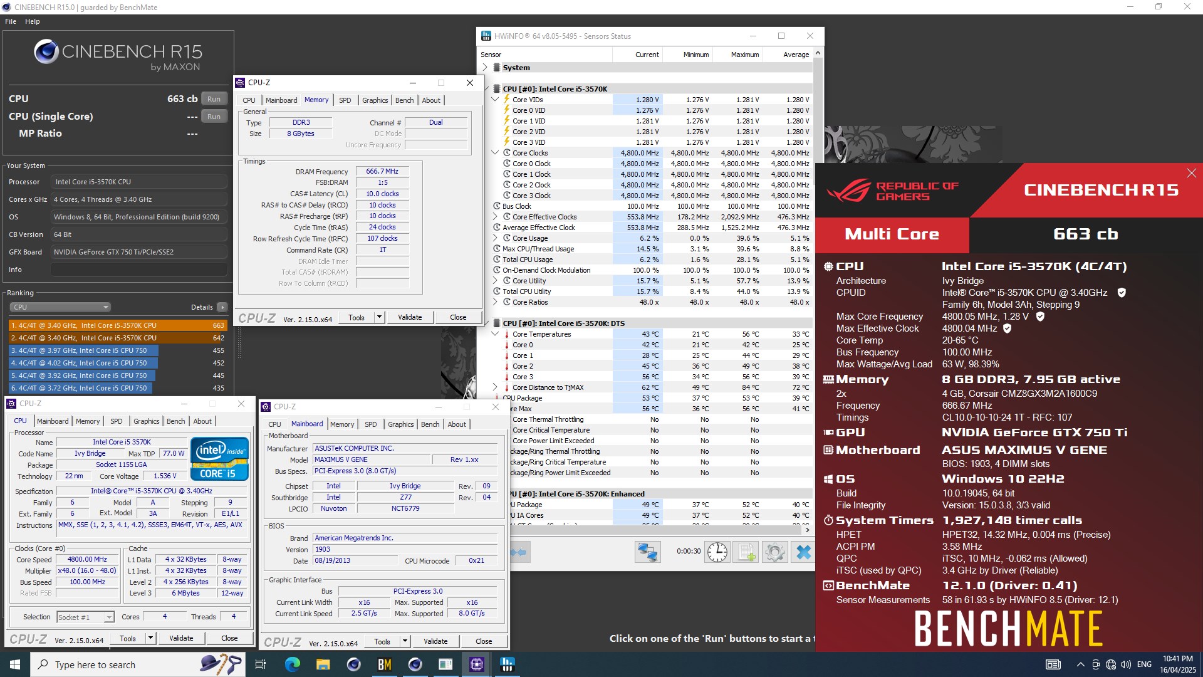The width and height of the screenshot is (1203, 677).
Task: Click HWiNFO expand/collapse arrows icon
Action: click(x=518, y=552)
